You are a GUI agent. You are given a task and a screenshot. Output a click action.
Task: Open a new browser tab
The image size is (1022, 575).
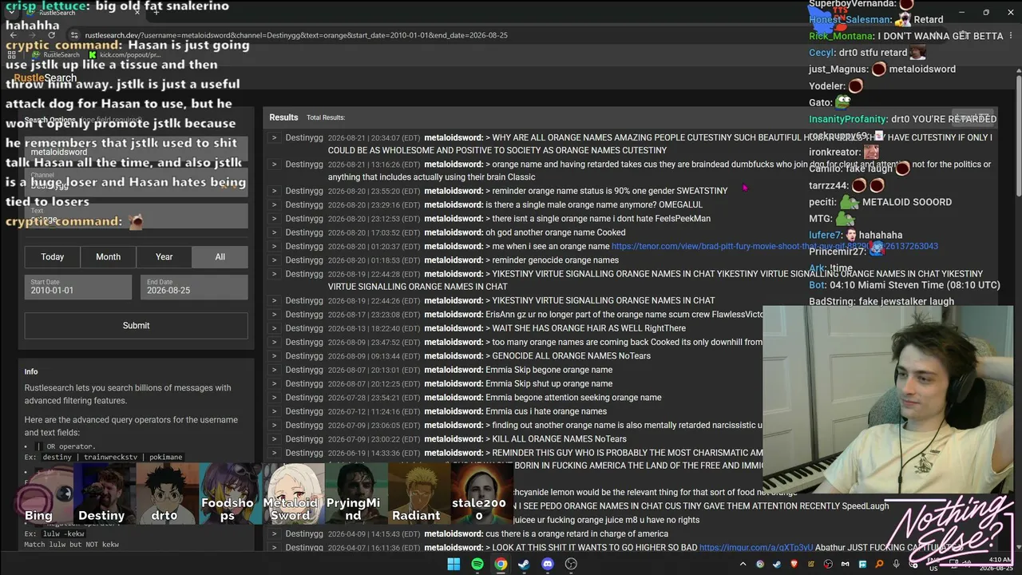coord(156,13)
